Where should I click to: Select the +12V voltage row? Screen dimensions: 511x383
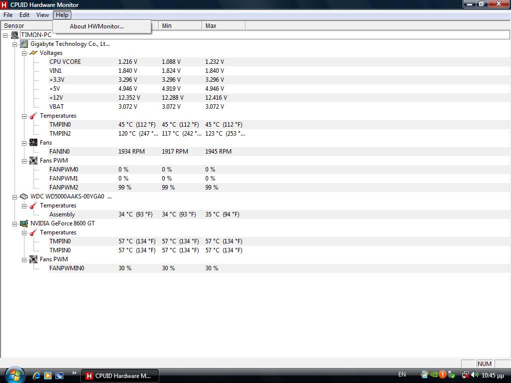pyautogui.click(x=279, y=98)
